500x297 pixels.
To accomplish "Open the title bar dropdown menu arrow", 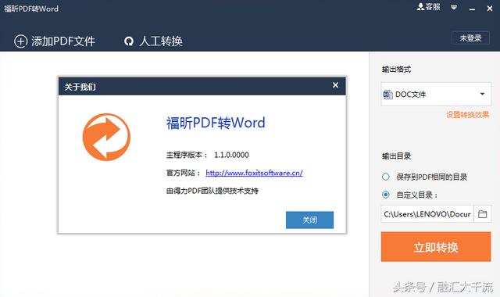I will coord(454,7).
